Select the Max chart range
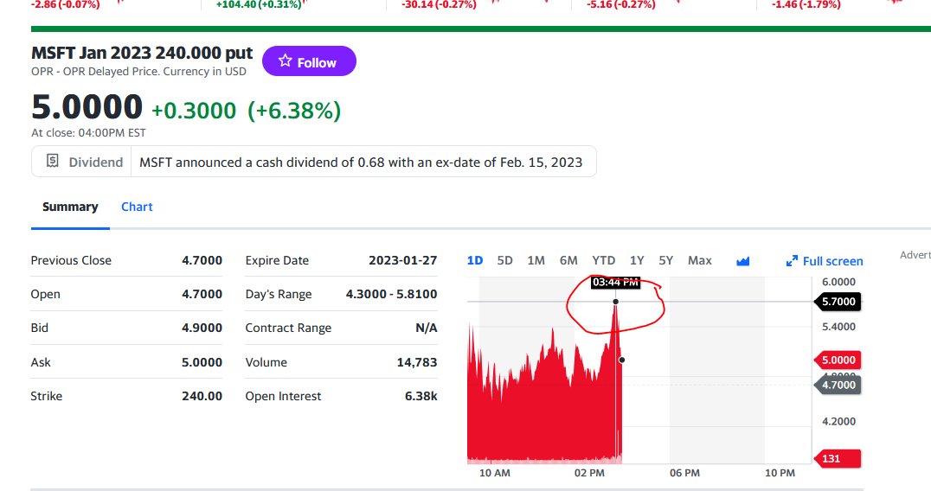Image resolution: width=931 pixels, height=491 pixels. [x=699, y=260]
